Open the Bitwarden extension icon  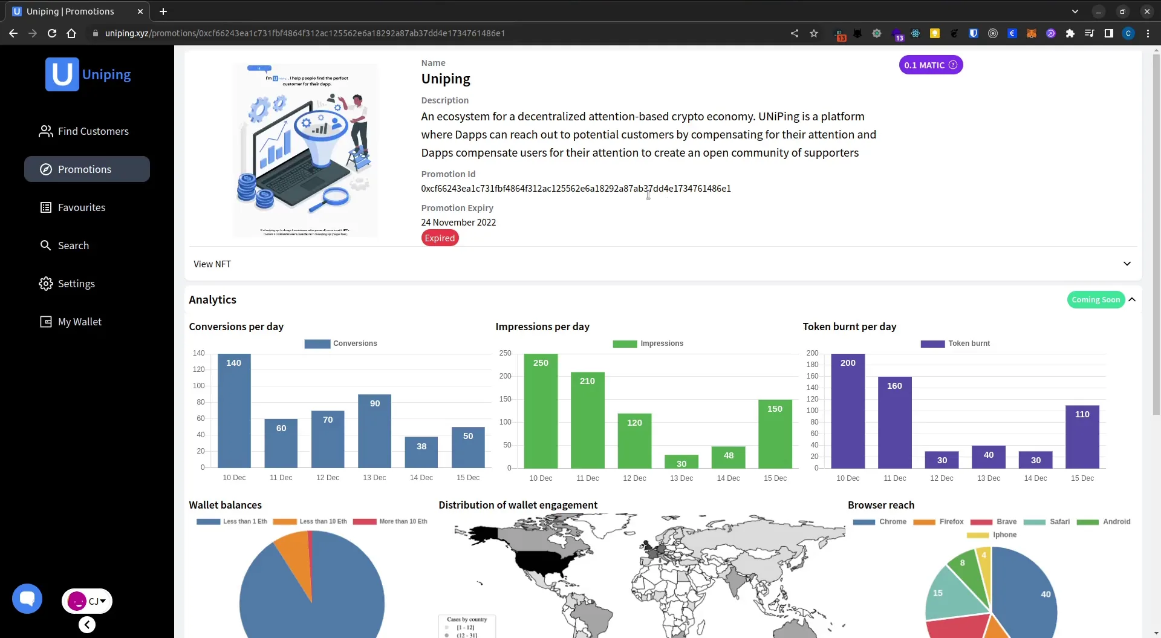coord(974,33)
